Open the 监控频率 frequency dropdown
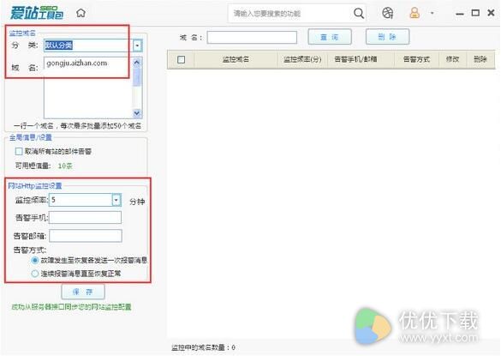 pyautogui.click(x=116, y=200)
